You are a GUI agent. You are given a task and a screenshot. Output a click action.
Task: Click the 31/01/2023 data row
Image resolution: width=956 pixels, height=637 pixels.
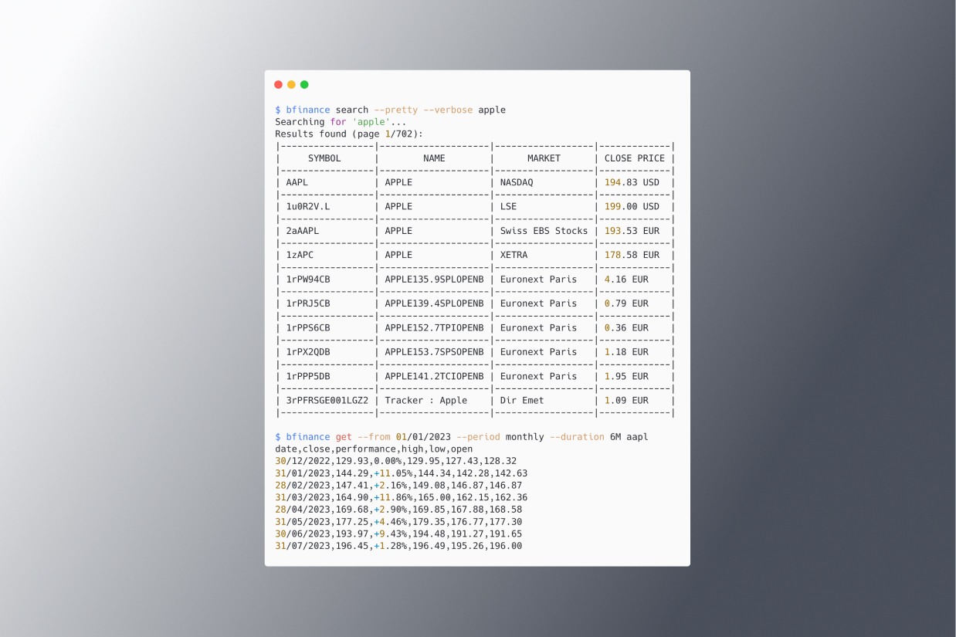(x=402, y=473)
